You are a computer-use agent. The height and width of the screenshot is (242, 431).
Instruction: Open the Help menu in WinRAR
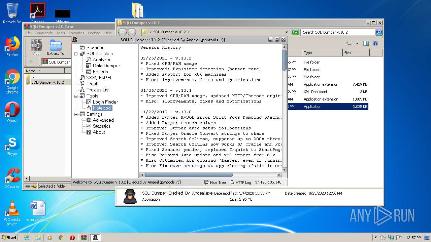pyautogui.click(x=108, y=33)
